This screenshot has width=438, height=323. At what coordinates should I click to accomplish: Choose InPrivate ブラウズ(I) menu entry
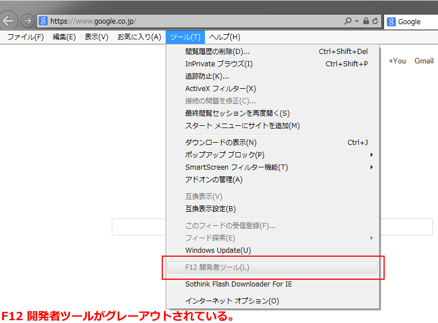point(273,64)
